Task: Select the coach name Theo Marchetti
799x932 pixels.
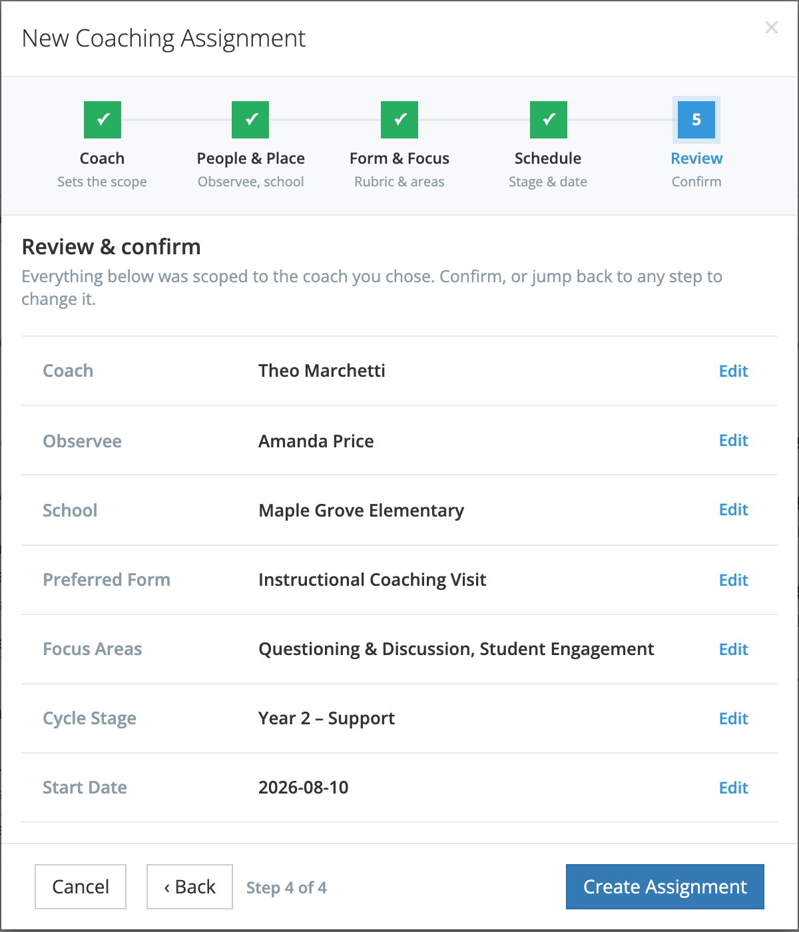Action: pyautogui.click(x=322, y=371)
